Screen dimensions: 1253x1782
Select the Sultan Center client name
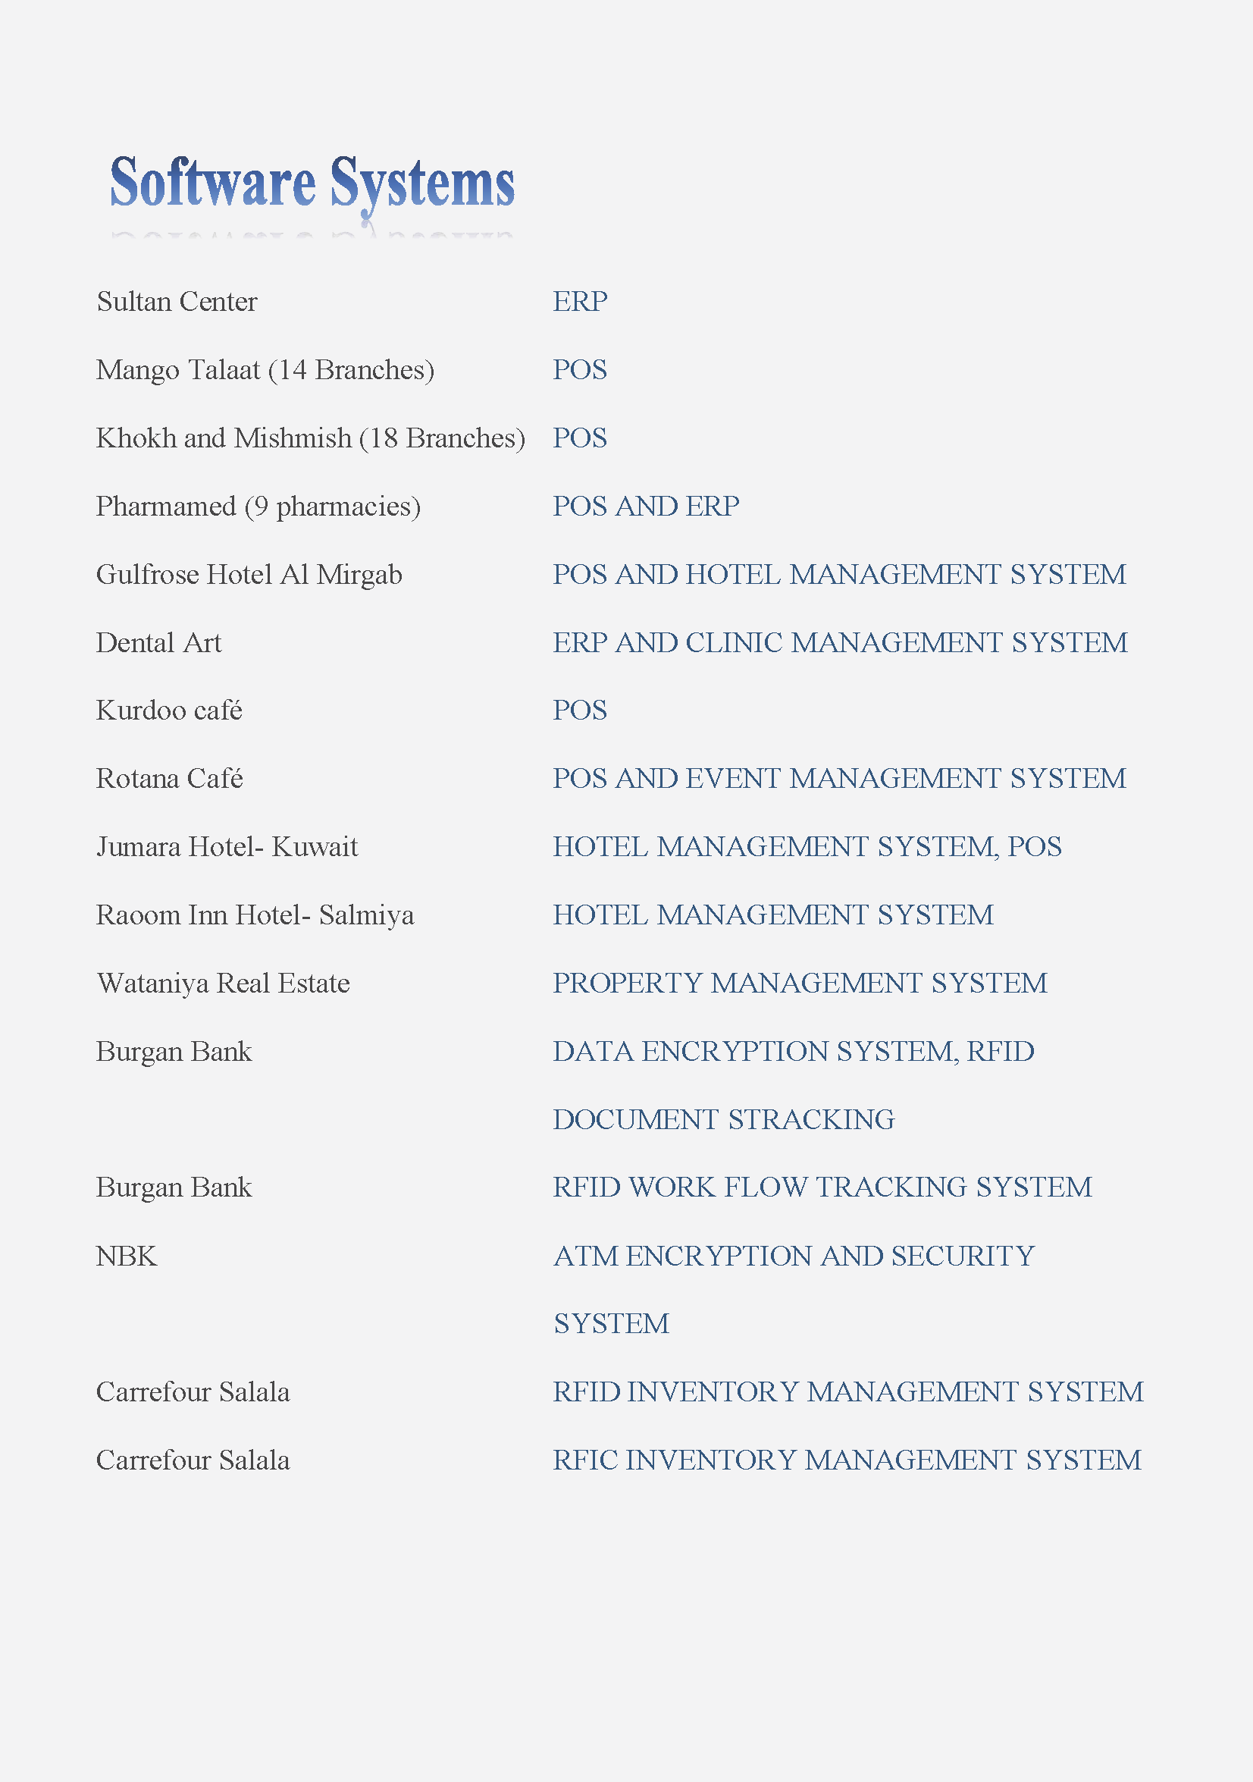(x=177, y=301)
